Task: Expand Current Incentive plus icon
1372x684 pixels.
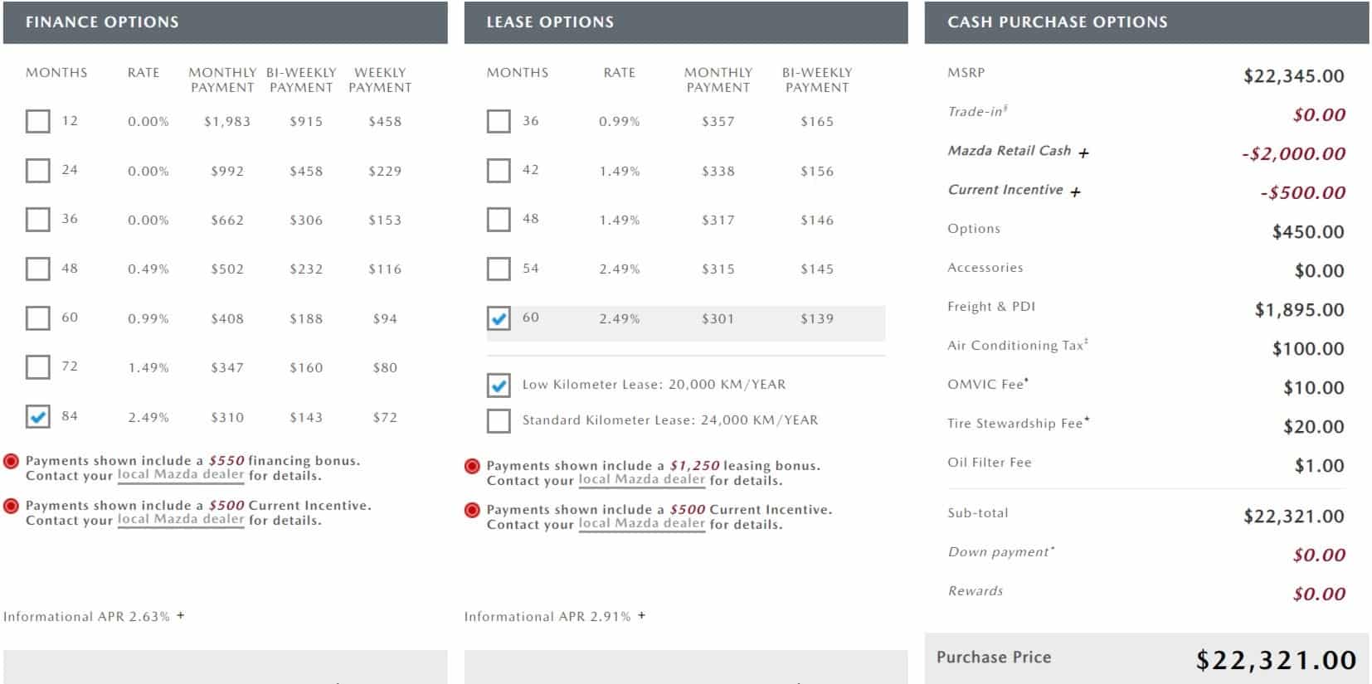Action: tap(1075, 192)
